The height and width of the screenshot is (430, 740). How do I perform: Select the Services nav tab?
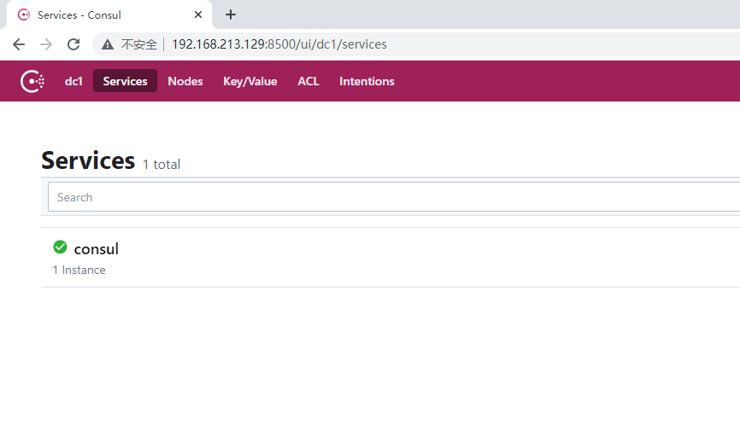click(x=125, y=81)
